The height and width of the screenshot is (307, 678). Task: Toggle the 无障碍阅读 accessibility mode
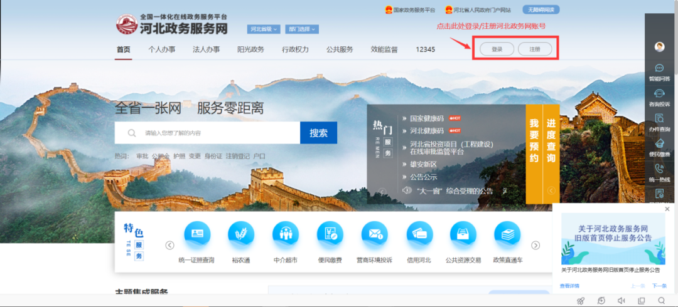point(541,10)
